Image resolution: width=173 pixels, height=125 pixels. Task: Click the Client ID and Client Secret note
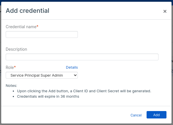(84, 91)
